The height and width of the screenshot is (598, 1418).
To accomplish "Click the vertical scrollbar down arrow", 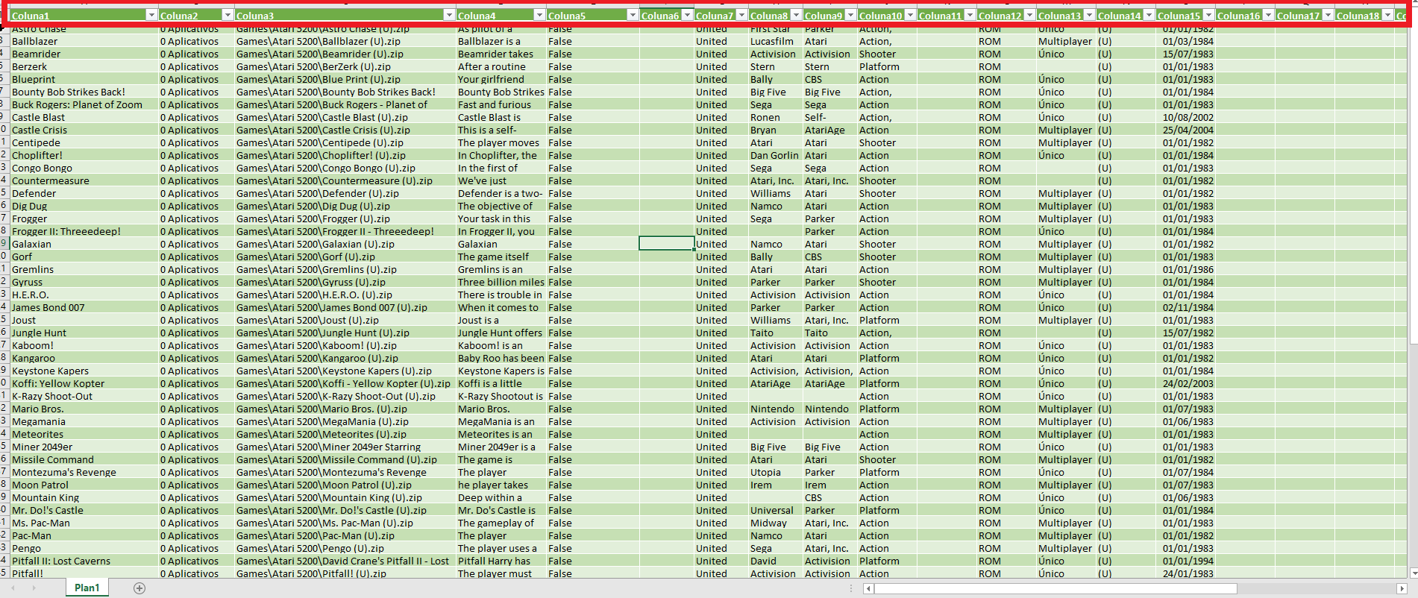I will 1414,573.
